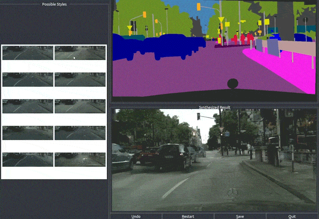Click the black car in synthesized result
This screenshot has height=219, width=319.
pyautogui.click(x=173, y=156)
